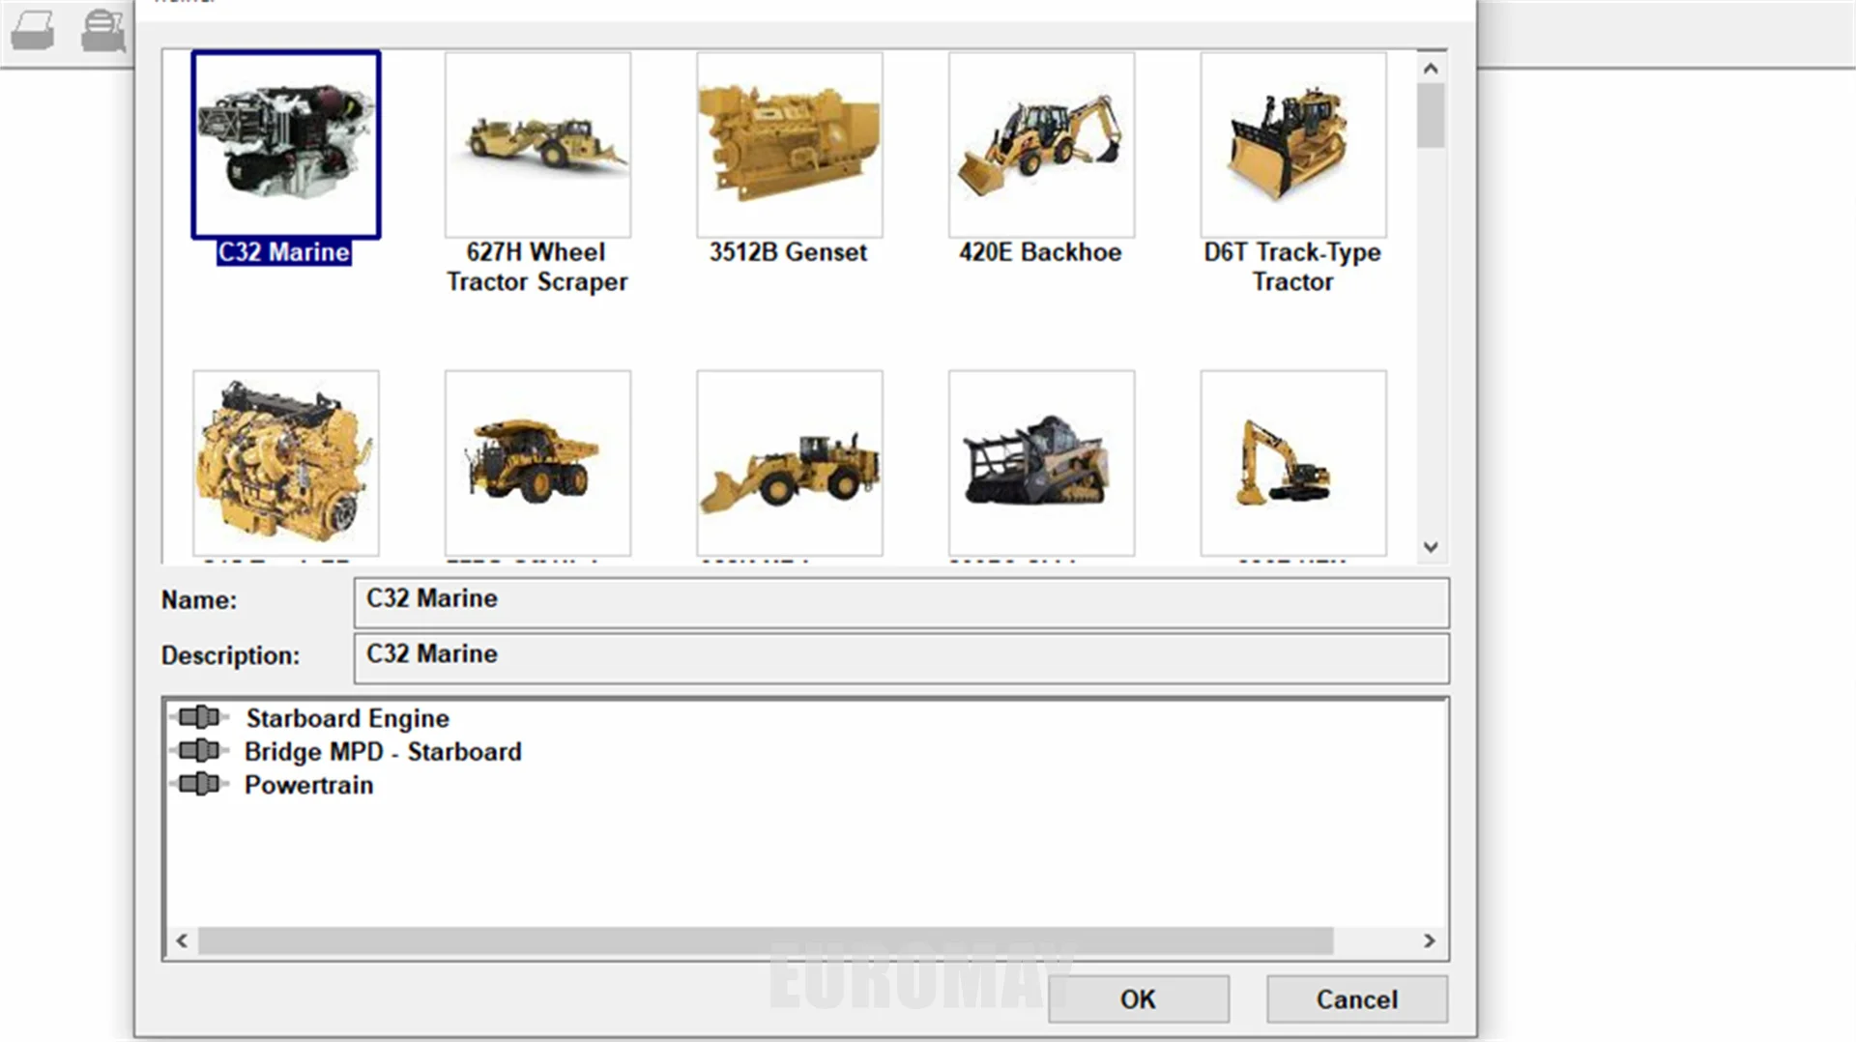Screen dimensions: 1856x1042
Task: Click the D6T Track-Type Tractor label
Action: click(1293, 267)
